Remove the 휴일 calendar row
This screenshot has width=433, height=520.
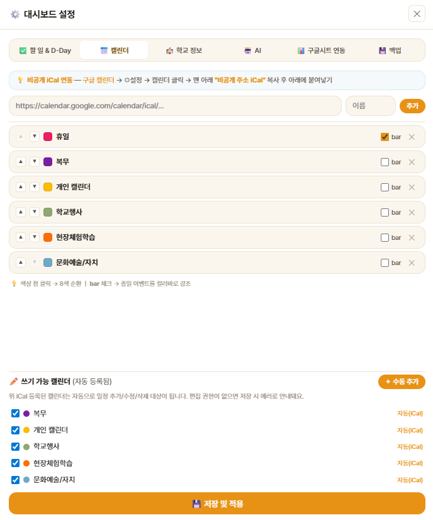tap(412, 137)
